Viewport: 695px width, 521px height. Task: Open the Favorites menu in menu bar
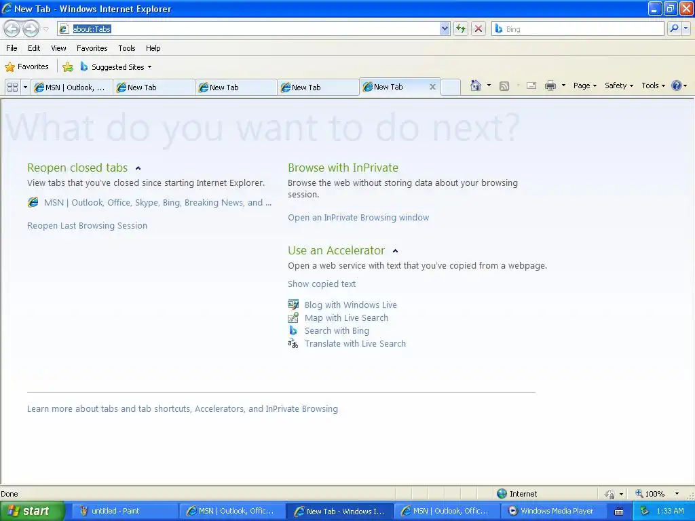point(92,48)
